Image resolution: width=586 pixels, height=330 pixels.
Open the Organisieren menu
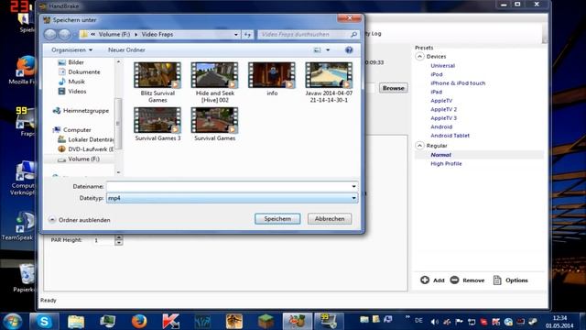(71, 50)
